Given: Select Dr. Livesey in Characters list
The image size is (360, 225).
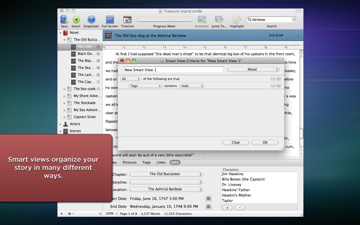Looking at the screenshot, I should coord(231,184).
